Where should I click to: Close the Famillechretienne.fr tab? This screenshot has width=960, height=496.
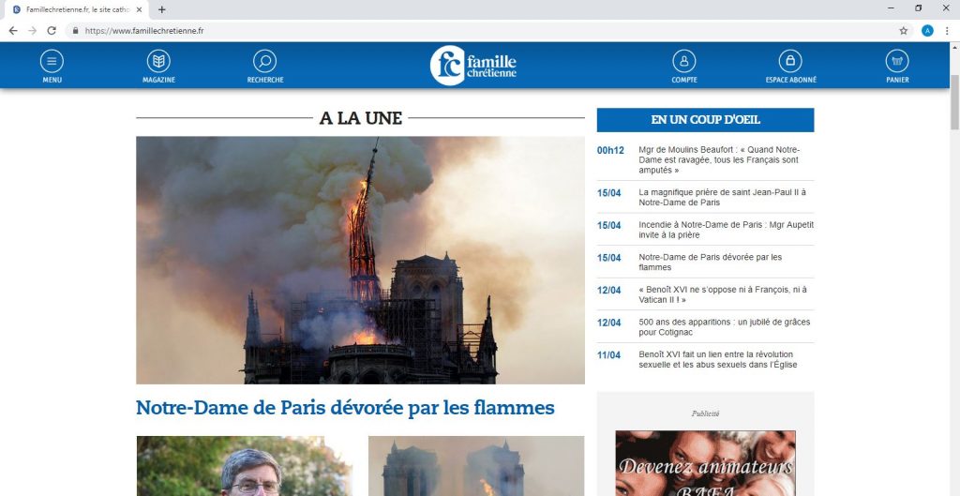(140, 9)
